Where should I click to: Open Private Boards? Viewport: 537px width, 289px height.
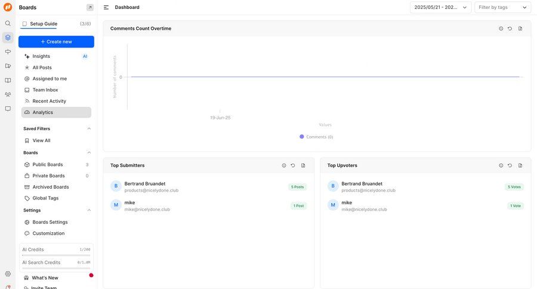(56, 176)
